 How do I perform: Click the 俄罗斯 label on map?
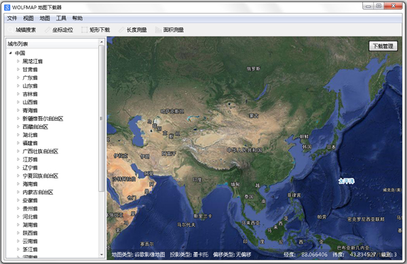pos(253,69)
